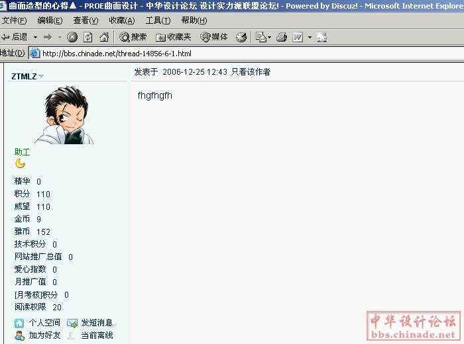Go to Home page via house icon
This screenshot has width=464, height=344.
coord(103,37)
